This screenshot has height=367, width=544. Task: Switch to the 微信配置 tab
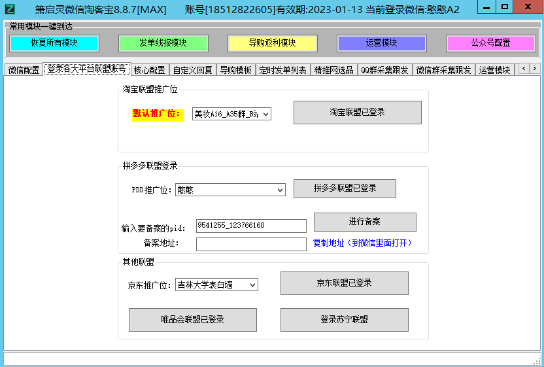click(24, 70)
